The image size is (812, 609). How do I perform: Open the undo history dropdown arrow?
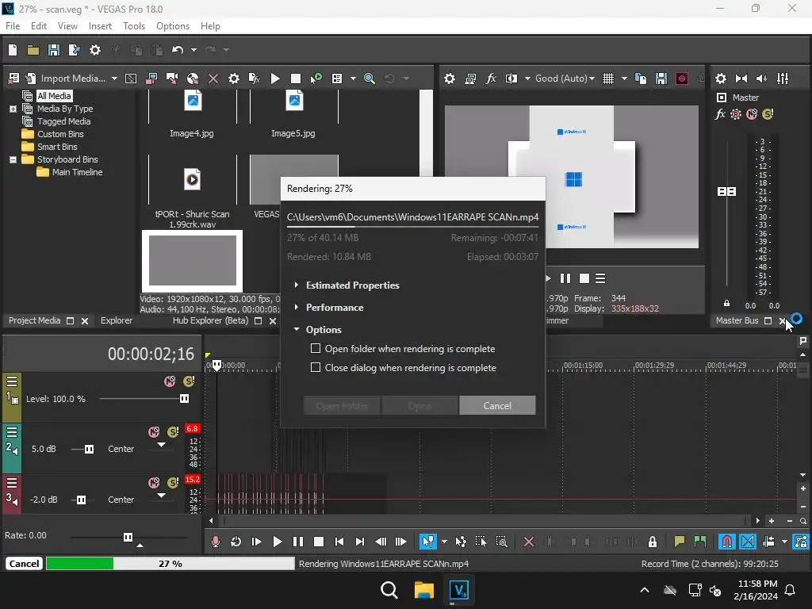pyautogui.click(x=193, y=50)
